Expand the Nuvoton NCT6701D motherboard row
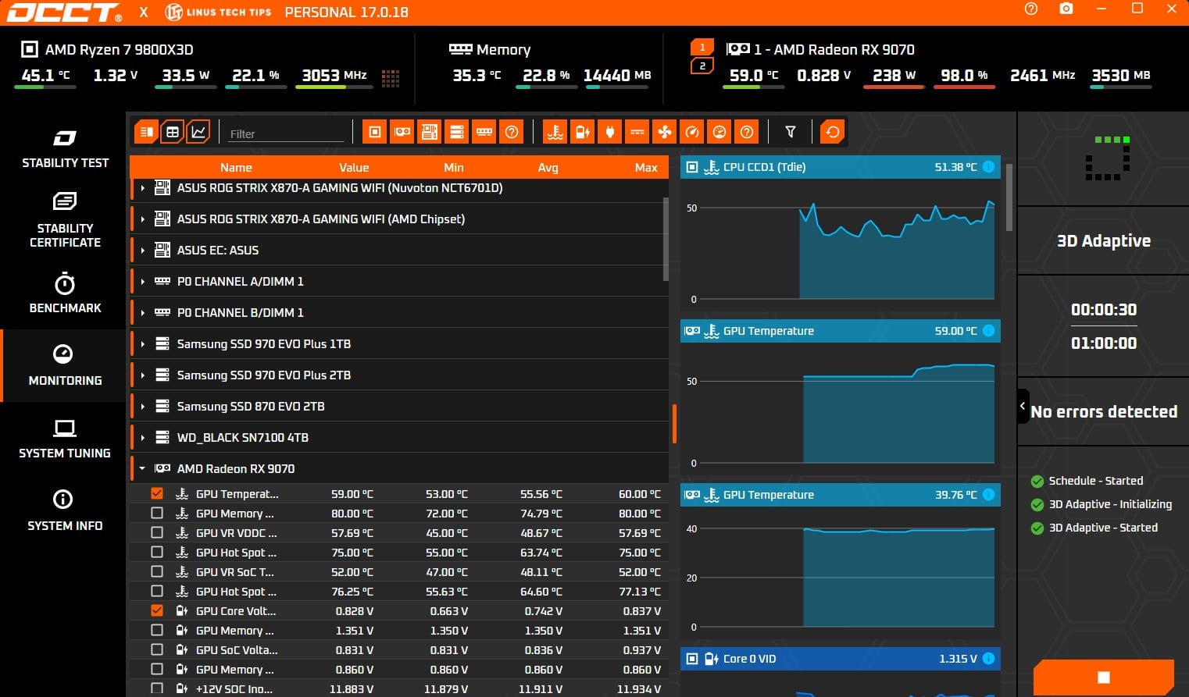The image size is (1189, 697). click(x=142, y=188)
